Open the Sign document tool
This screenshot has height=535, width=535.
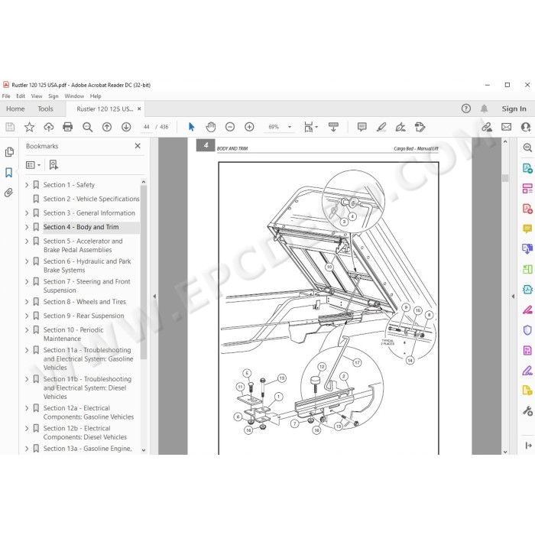click(400, 127)
